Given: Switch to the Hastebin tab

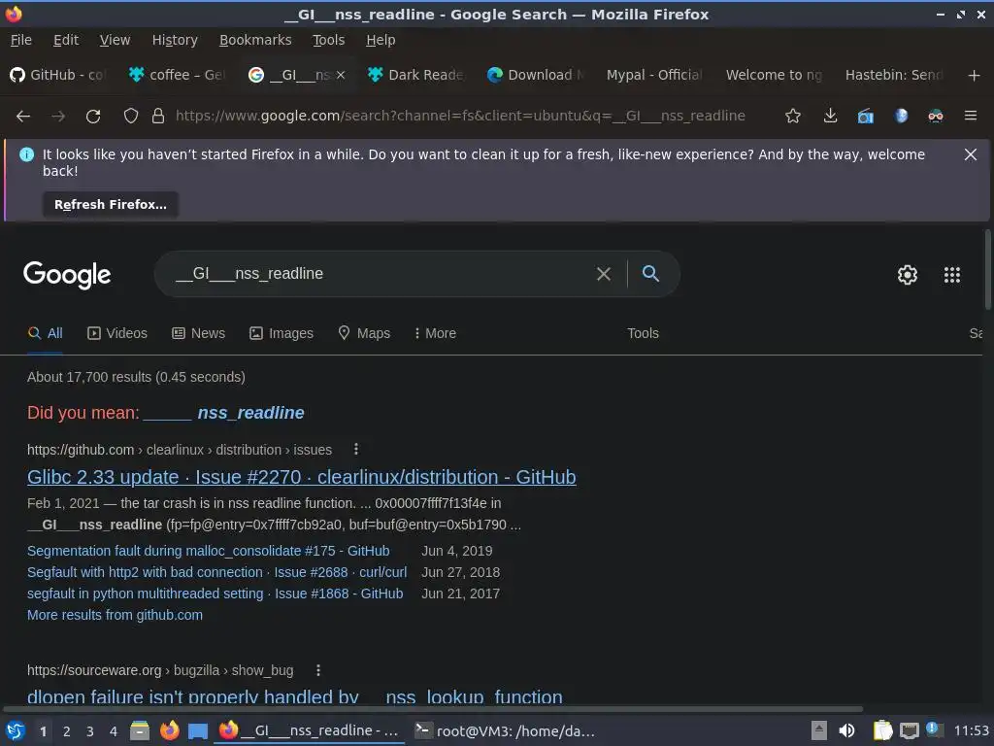Looking at the screenshot, I should 893,75.
